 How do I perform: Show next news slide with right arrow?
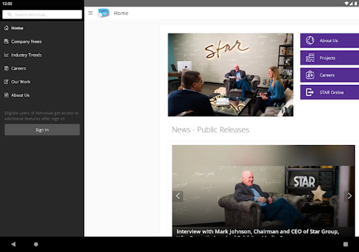(349, 196)
